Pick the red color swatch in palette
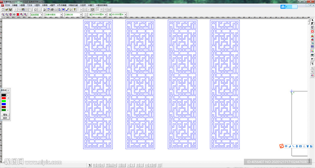Image resolution: width=315 pixels, height=168 pixels. coord(4,98)
